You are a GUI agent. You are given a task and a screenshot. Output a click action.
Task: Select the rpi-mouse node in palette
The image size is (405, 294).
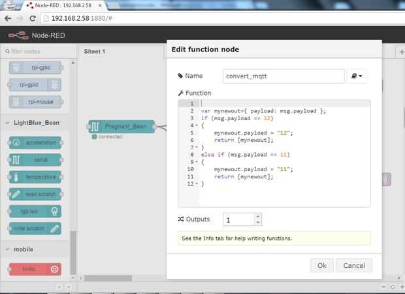36,102
